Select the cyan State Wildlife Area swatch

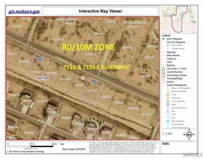pos(168,121)
